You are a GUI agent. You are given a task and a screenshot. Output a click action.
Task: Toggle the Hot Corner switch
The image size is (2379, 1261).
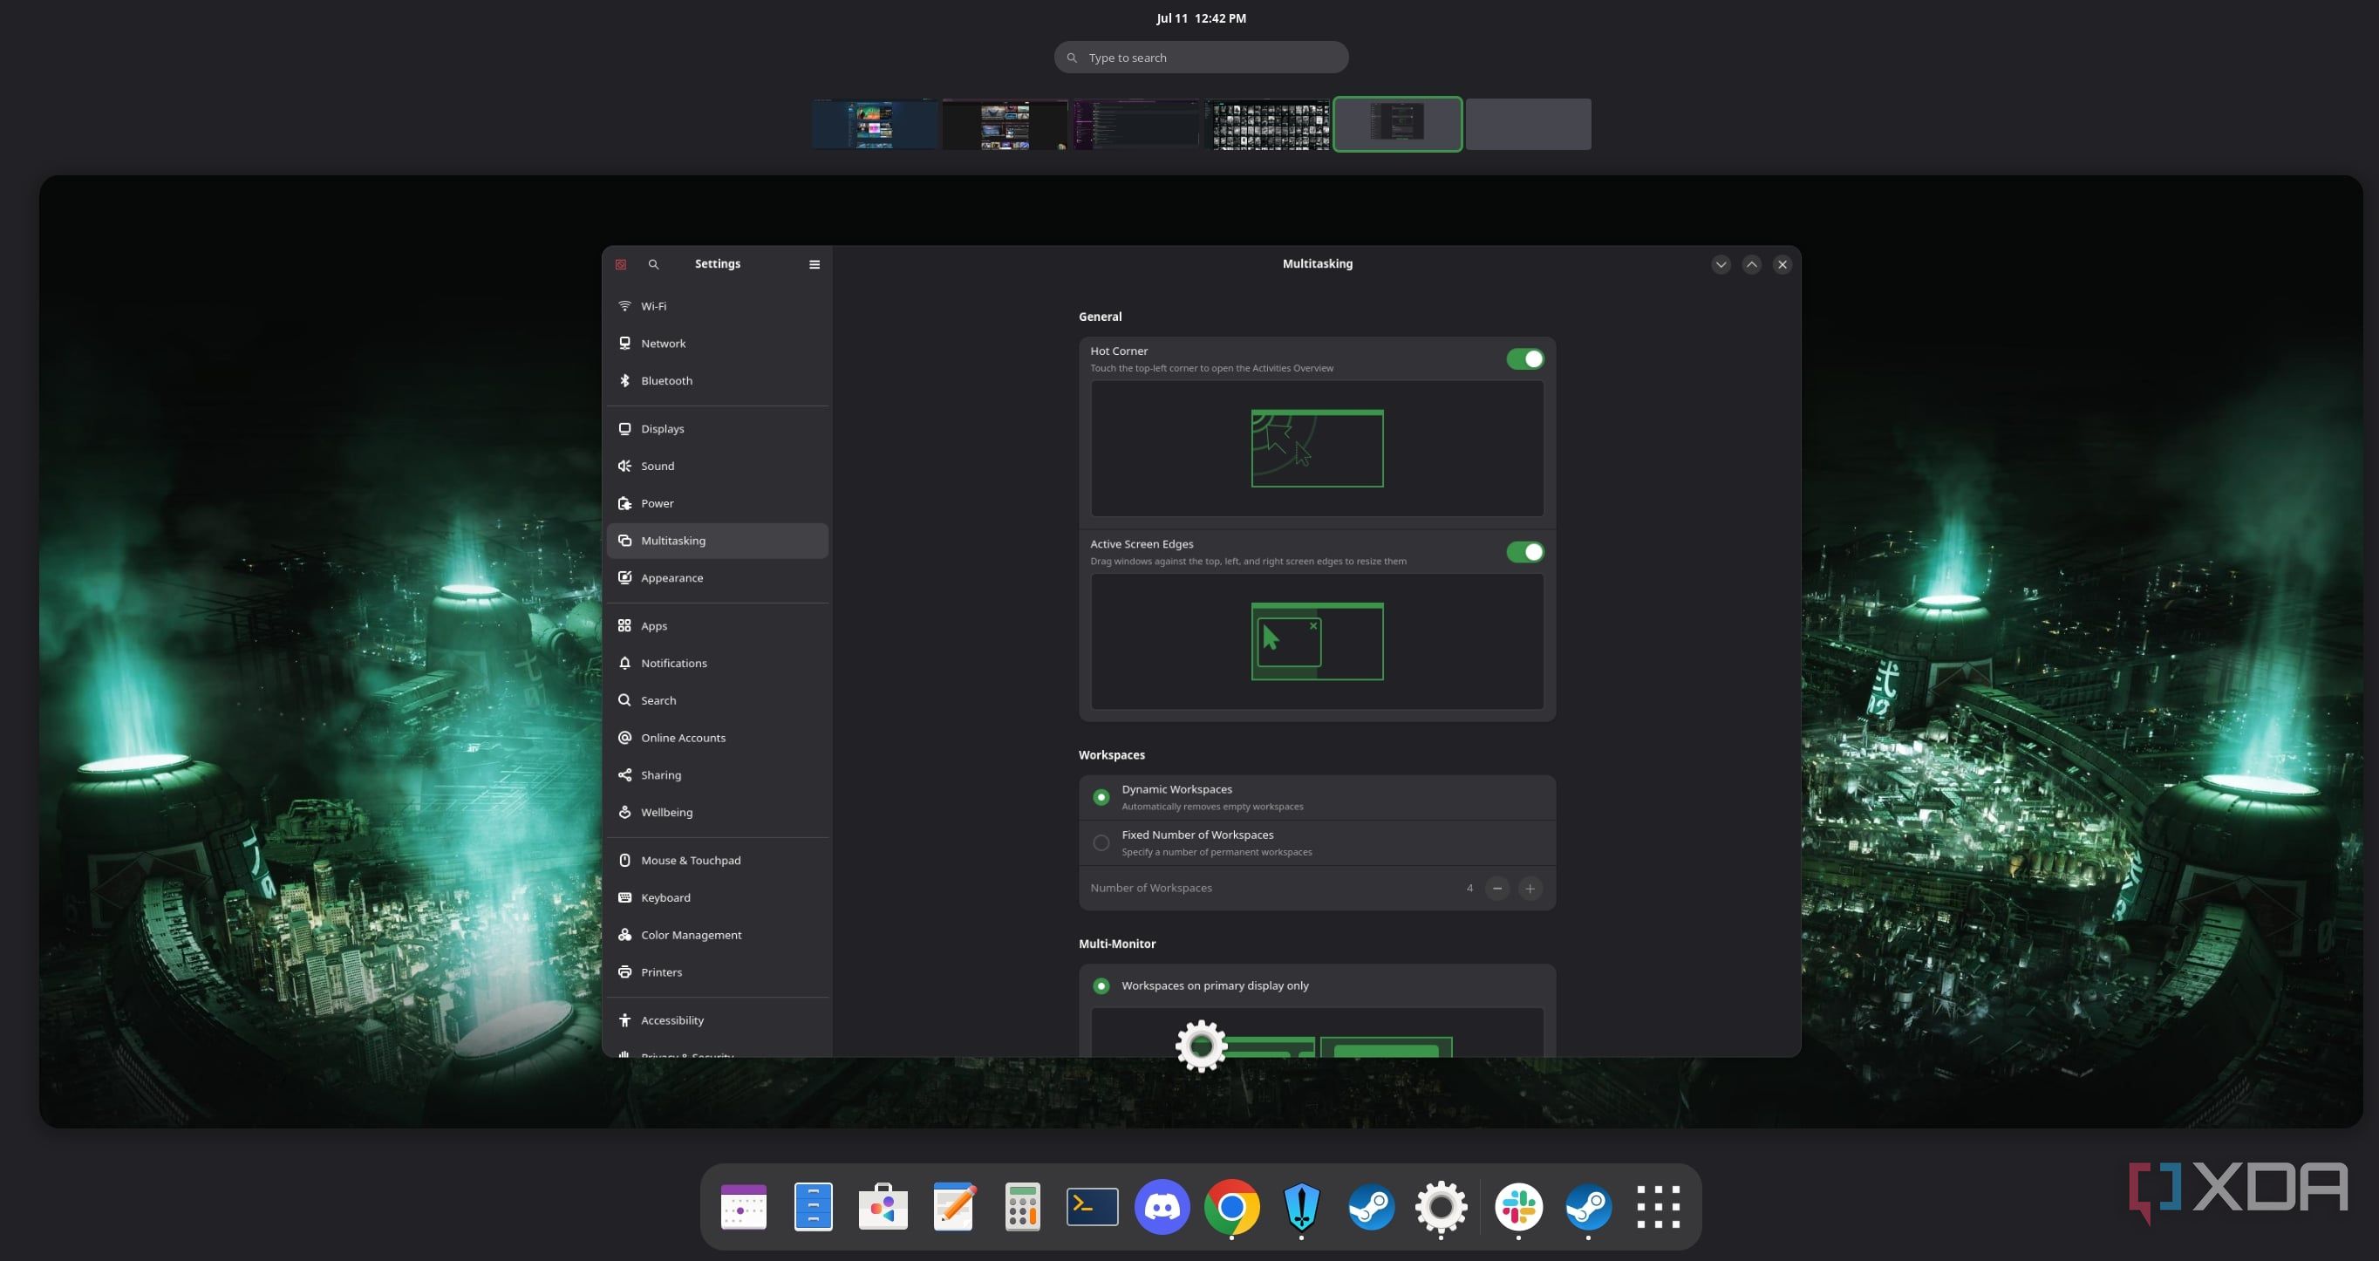tap(1524, 358)
